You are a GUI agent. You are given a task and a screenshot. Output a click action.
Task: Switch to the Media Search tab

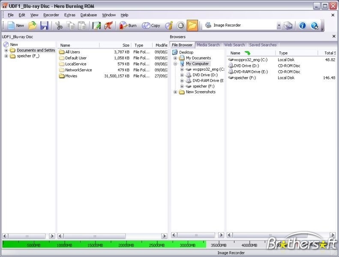[x=208, y=45]
